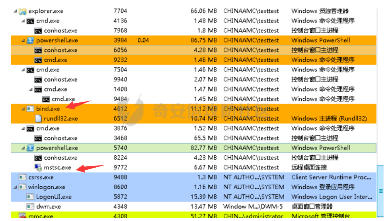Viewport: 389px width, 221px height.
Task: Collapse the cmd.exe branch with PID 1408
Action: tap(31, 89)
